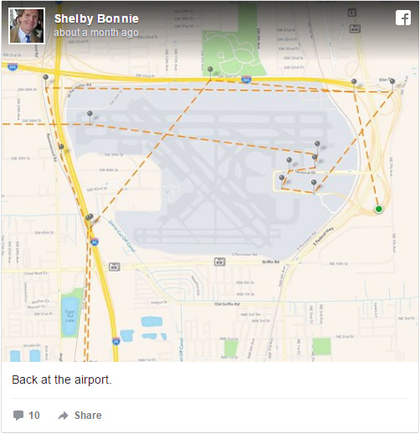Image resolution: width=420 pixels, height=439 pixels.
Task: Click the pin at the top-left route corner
Action: (x=45, y=77)
